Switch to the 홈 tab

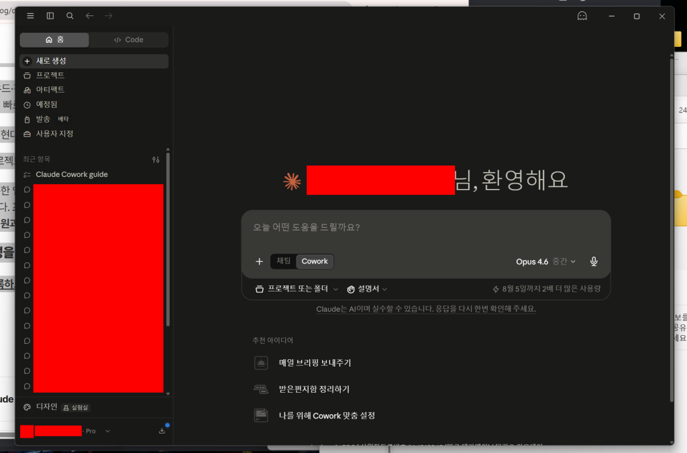pos(54,40)
